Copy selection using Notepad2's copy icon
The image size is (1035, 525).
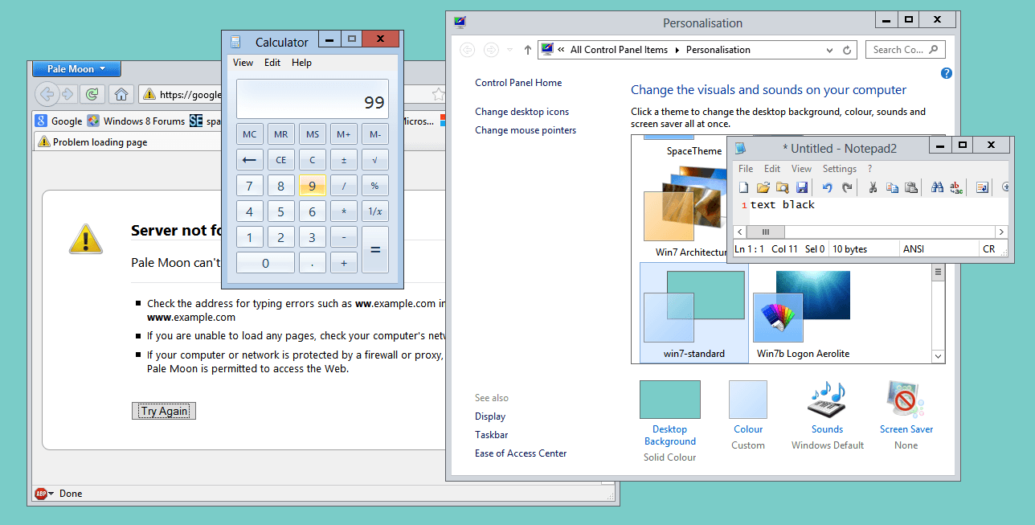coord(892,187)
